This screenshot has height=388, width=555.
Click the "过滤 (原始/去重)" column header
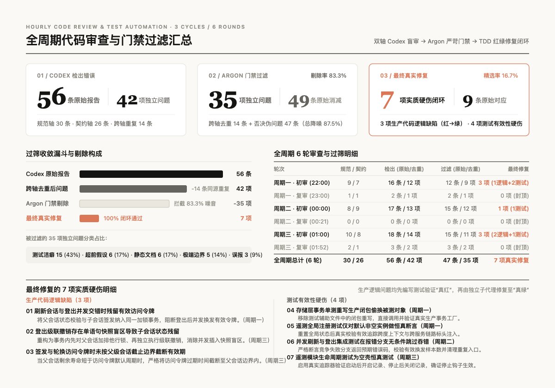pos(460,170)
